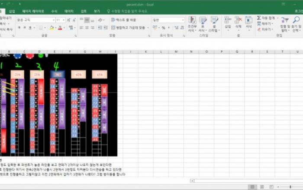Open Formulas (수식) ribbon tab
303x190 pixels.
54,11
